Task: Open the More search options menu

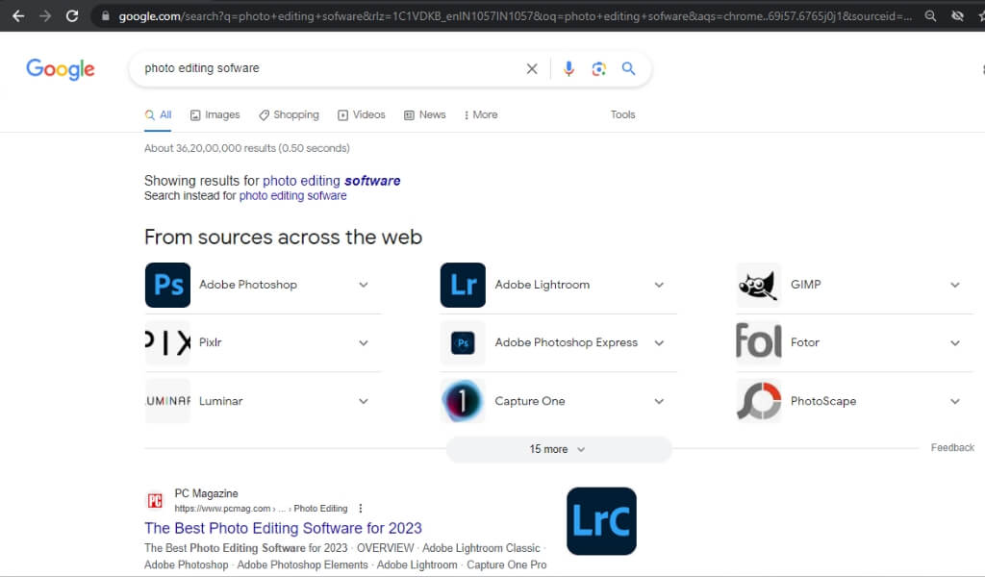Action: [x=481, y=114]
